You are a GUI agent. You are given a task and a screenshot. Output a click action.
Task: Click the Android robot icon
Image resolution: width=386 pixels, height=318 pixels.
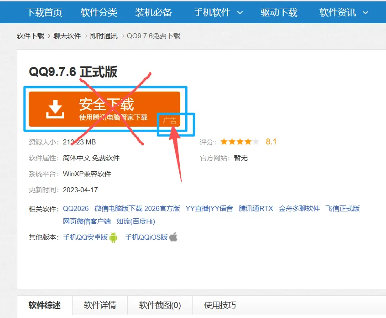(x=113, y=237)
